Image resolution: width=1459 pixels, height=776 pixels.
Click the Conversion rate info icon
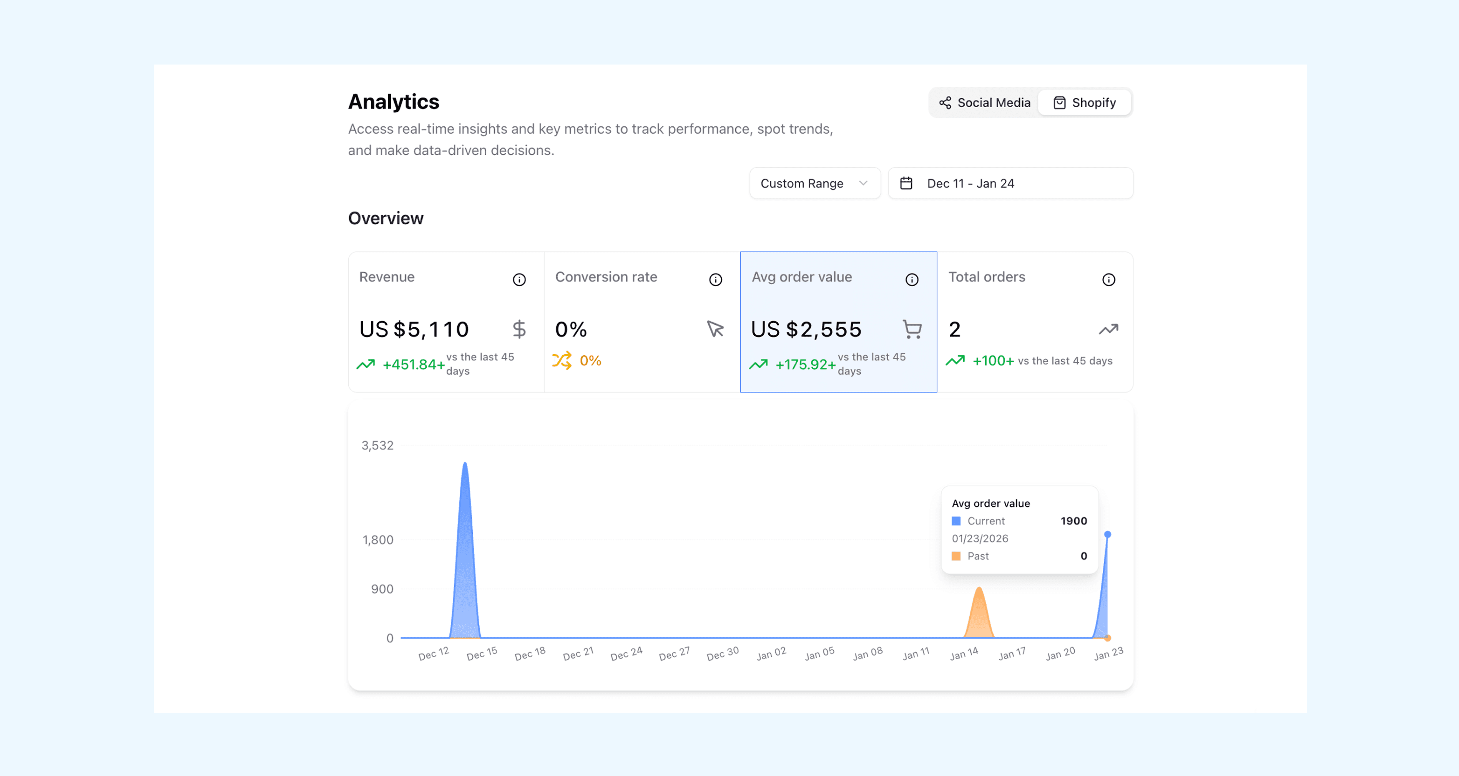715,280
